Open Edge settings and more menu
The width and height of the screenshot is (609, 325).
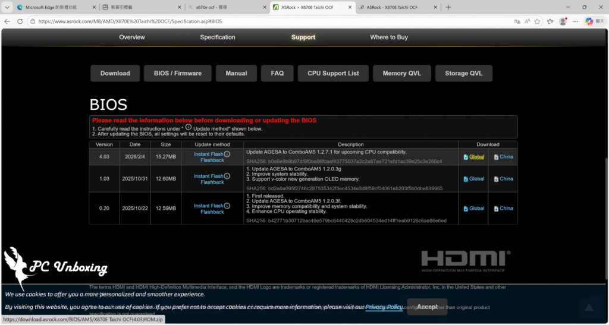[x=576, y=21]
